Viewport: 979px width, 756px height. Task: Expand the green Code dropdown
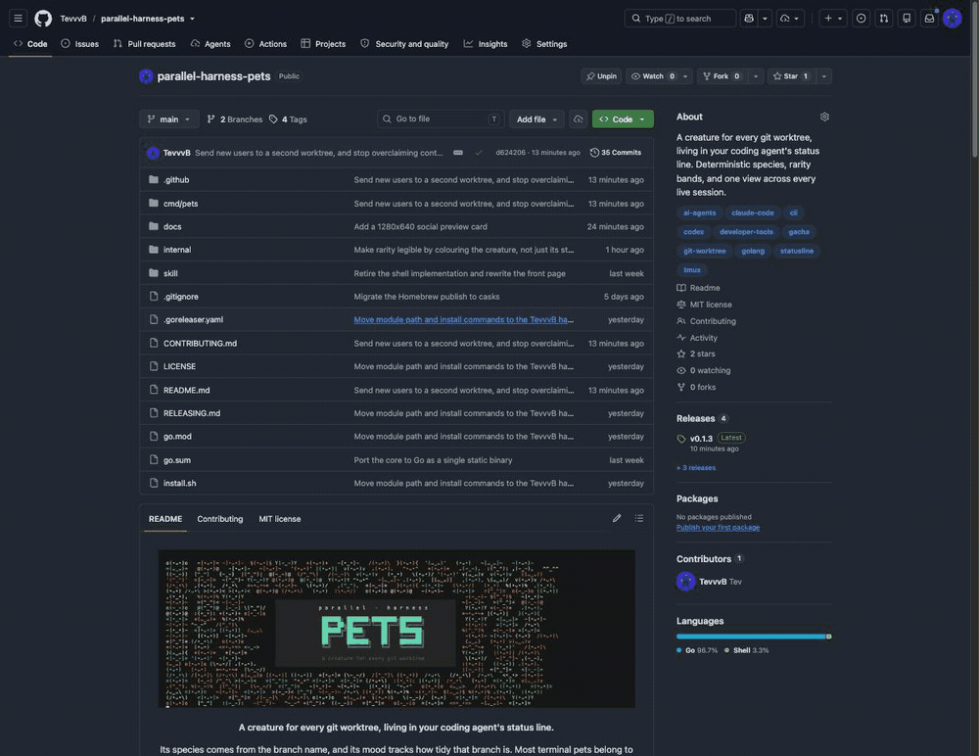[x=623, y=118]
